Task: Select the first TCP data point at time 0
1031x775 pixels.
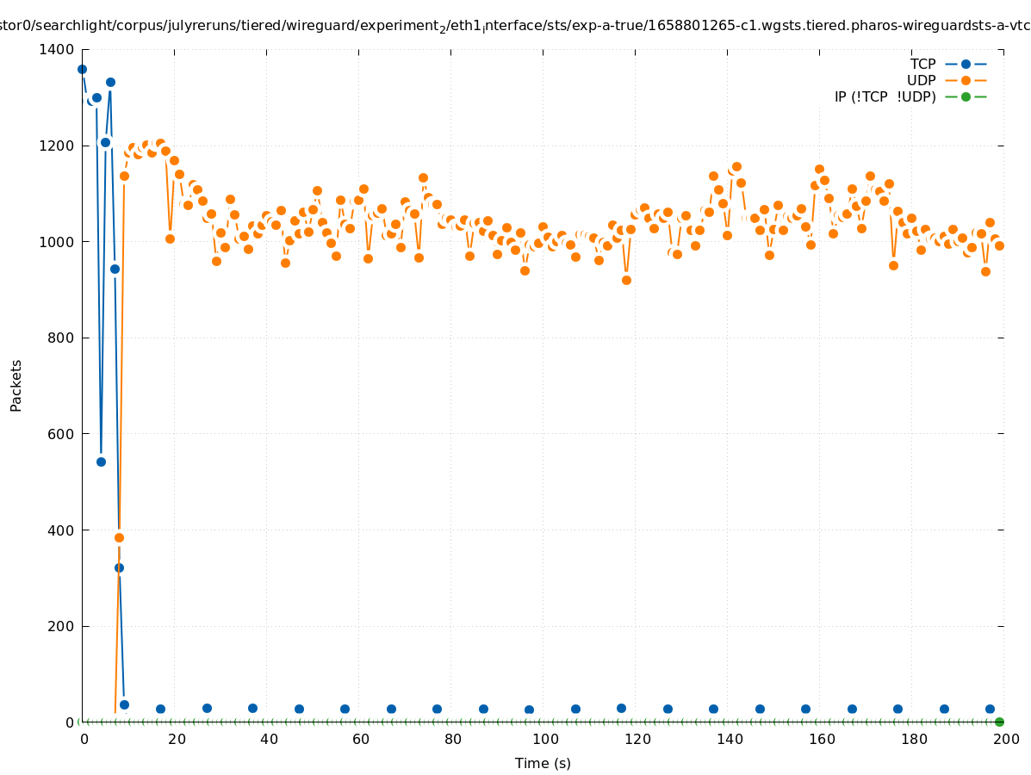Action: 82,69
